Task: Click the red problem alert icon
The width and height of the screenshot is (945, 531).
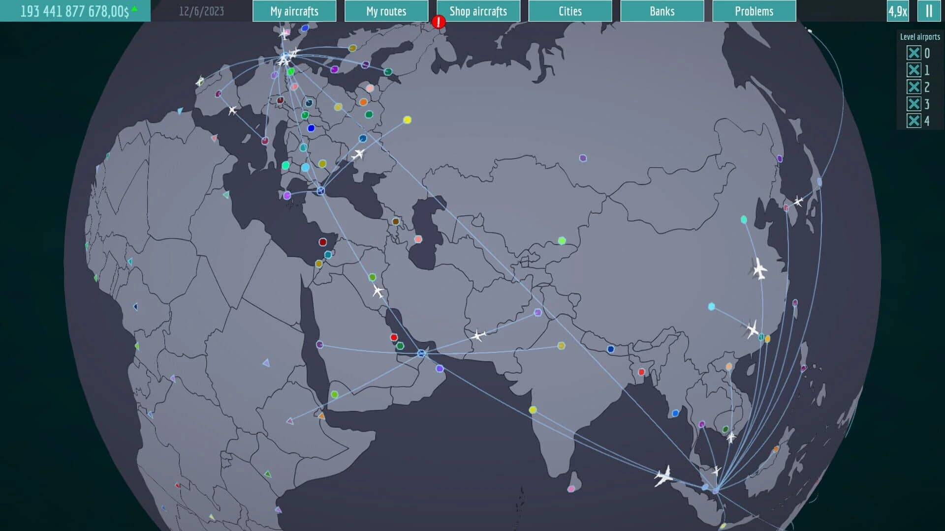Action: [x=438, y=22]
